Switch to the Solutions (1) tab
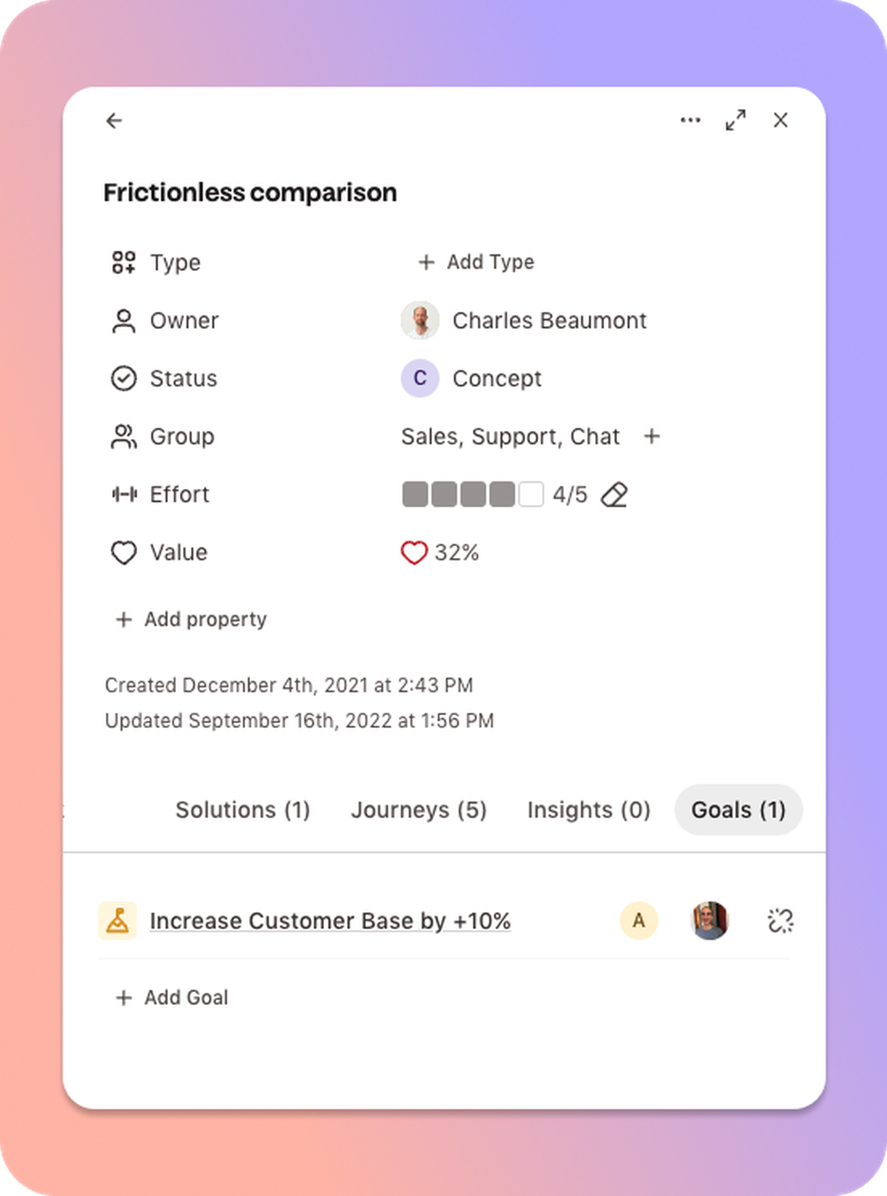 pos(243,810)
